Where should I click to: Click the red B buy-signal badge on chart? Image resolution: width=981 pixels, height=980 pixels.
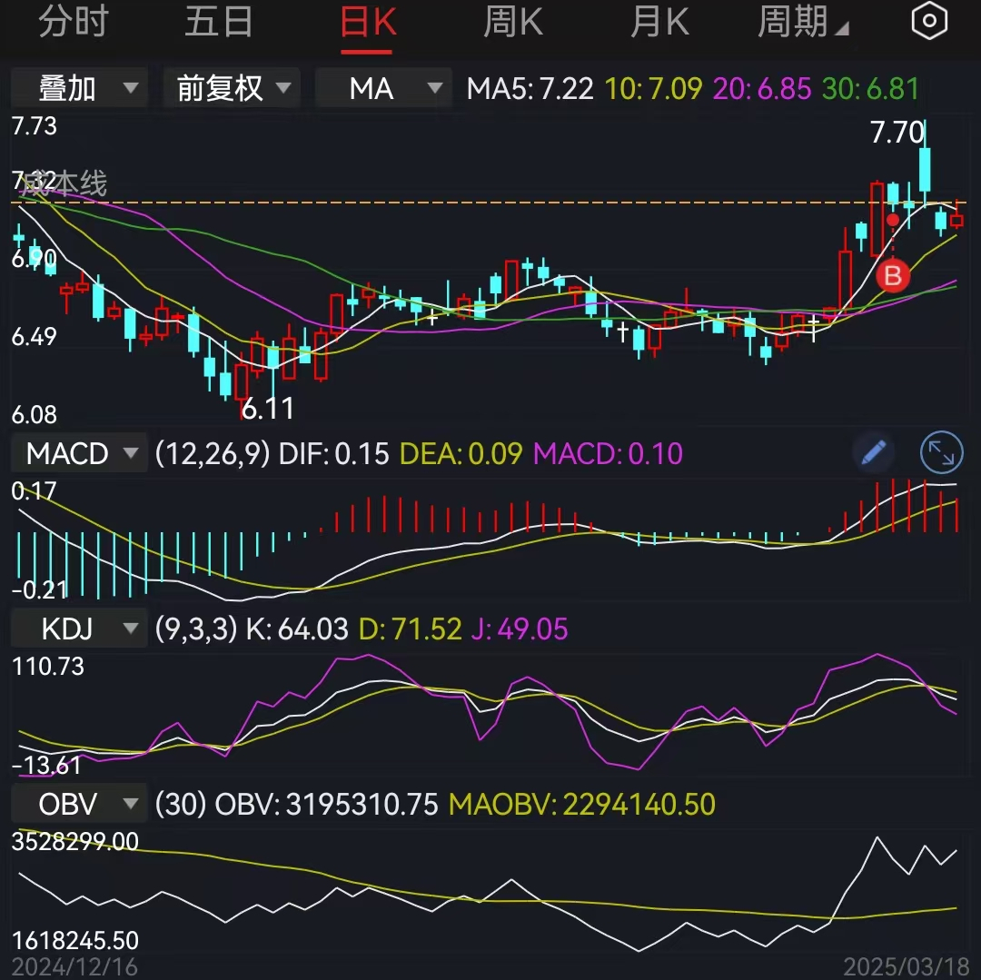pos(893,276)
